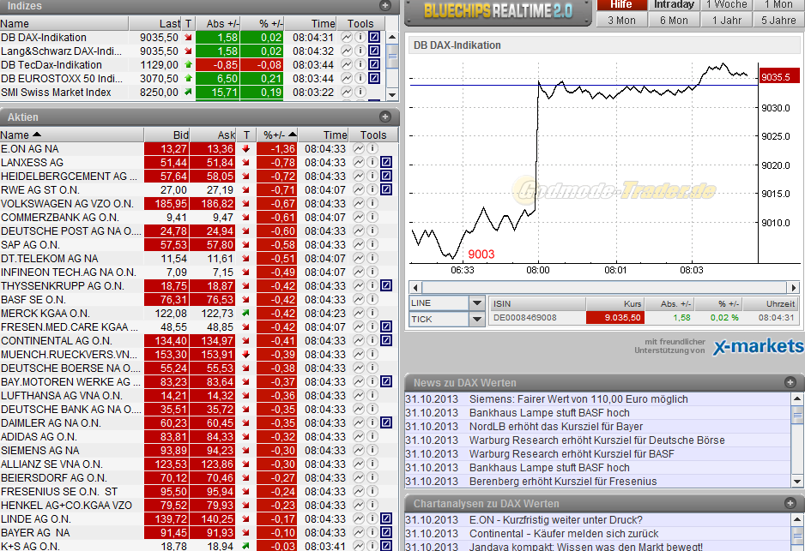Open chart icon for LUFTHANSA AG VNA O.N.
This screenshot has width=805, height=551.
359,395
